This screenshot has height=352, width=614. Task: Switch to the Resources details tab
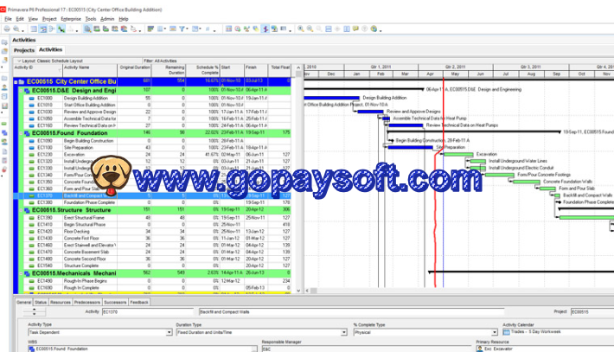point(61,303)
